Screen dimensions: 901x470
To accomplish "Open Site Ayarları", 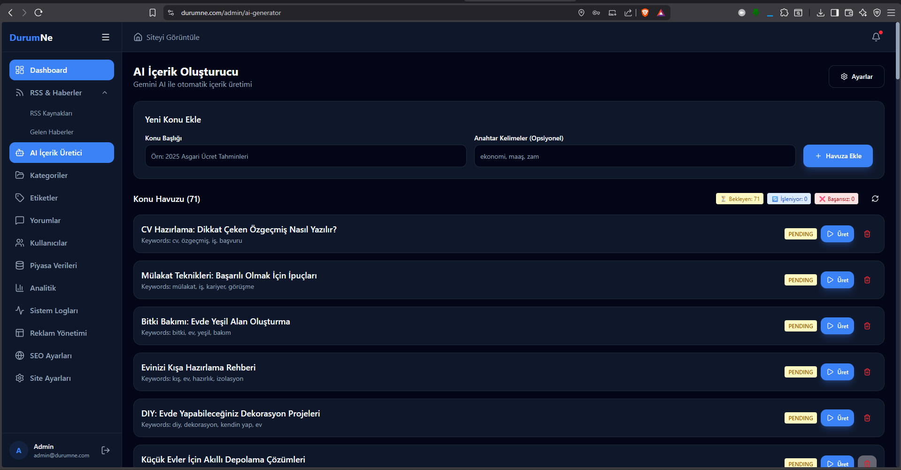I will point(62,378).
